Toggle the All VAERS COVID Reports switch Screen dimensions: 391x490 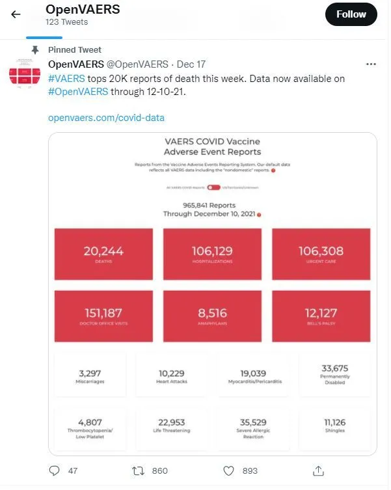213,187
